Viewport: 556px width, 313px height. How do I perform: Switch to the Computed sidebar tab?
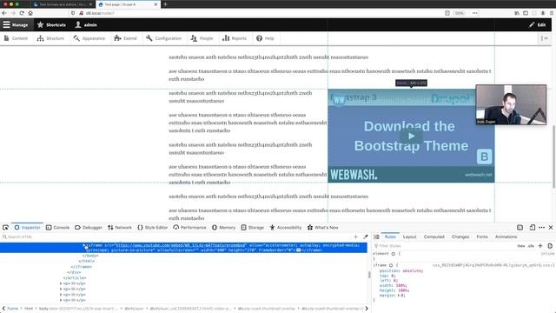[x=434, y=236]
